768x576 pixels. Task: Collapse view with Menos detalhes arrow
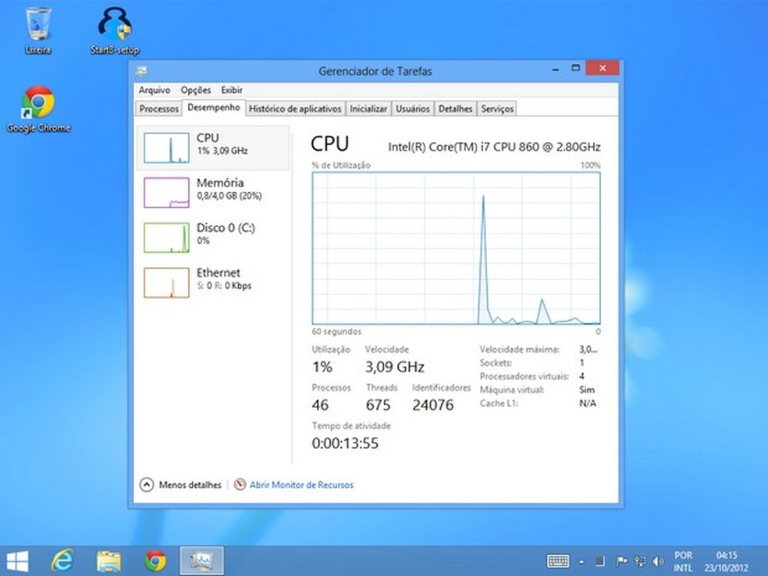pos(147,485)
